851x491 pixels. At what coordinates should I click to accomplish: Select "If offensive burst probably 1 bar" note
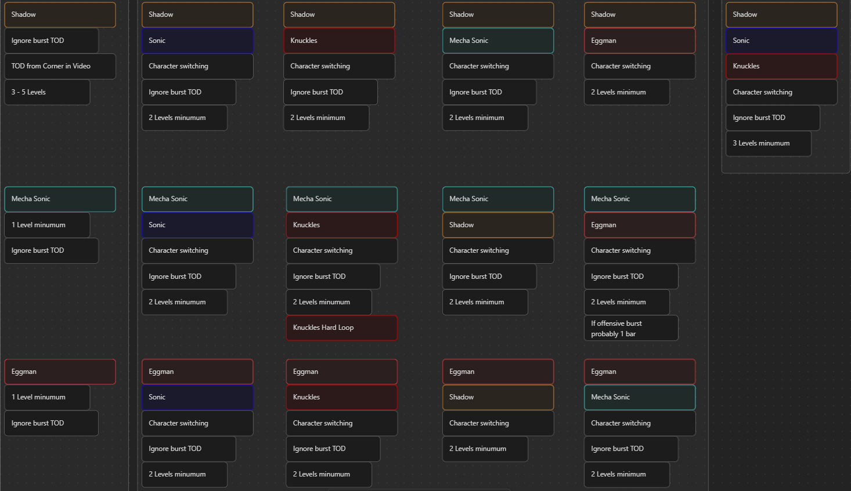pos(631,328)
